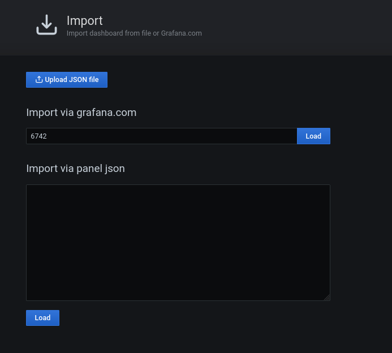Place cursor in the empty json textarea

[x=178, y=242]
